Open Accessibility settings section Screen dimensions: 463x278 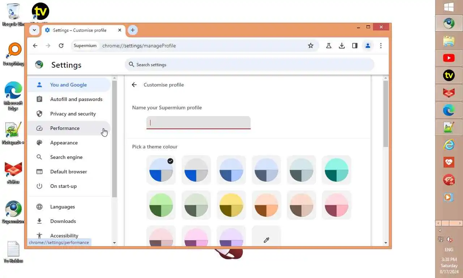[x=69, y=236]
